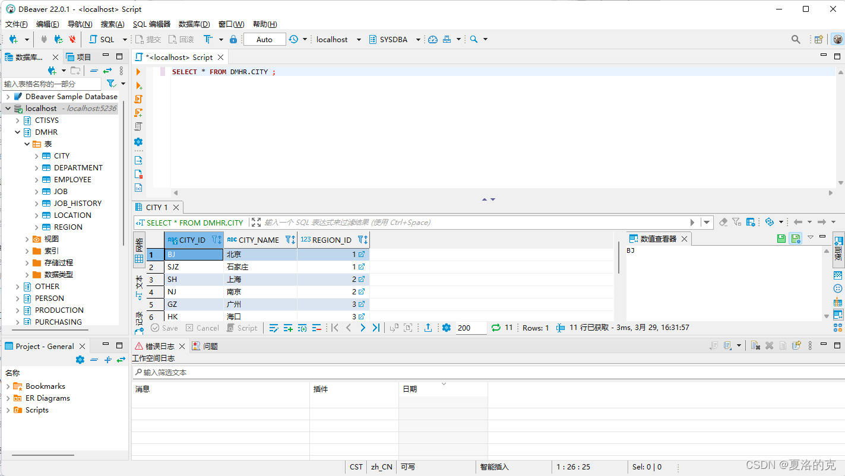Image resolution: width=845 pixels, height=476 pixels.
Task: Click the red disconnect icon in toolbar
Action: click(72, 39)
